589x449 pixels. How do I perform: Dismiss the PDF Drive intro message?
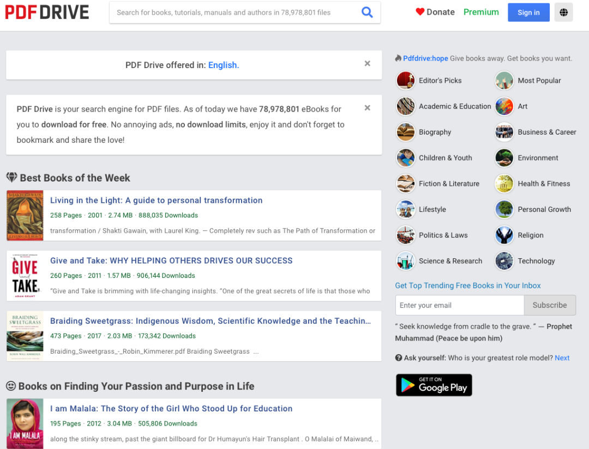[368, 108]
